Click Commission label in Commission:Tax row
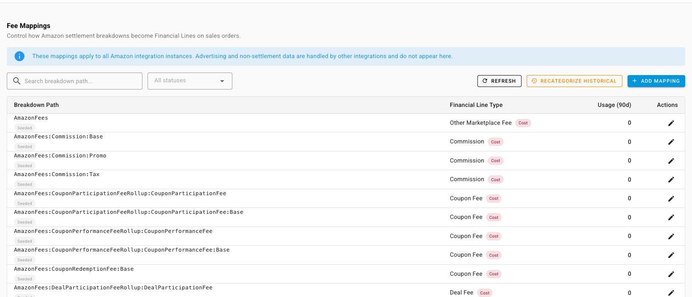 [467, 179]
